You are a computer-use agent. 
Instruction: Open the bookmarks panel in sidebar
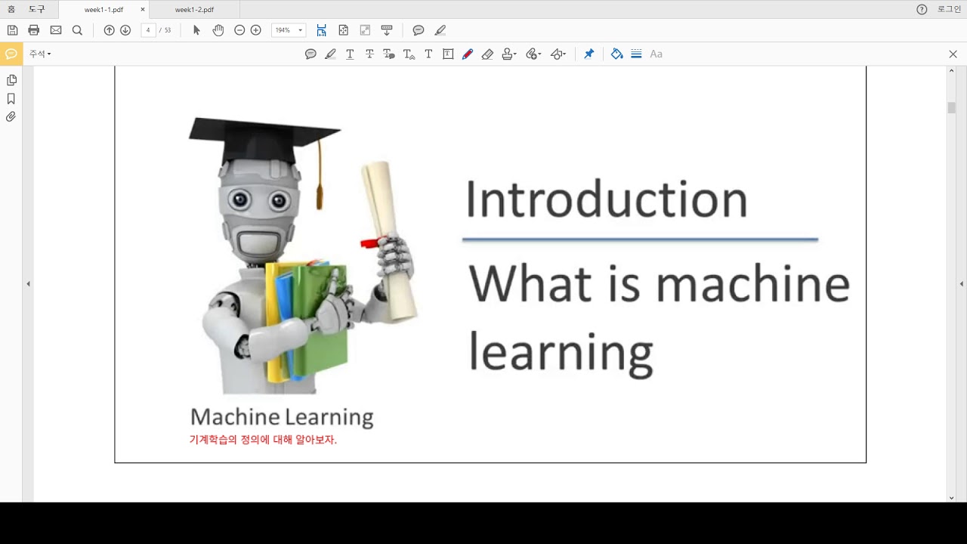pos(11,99)
